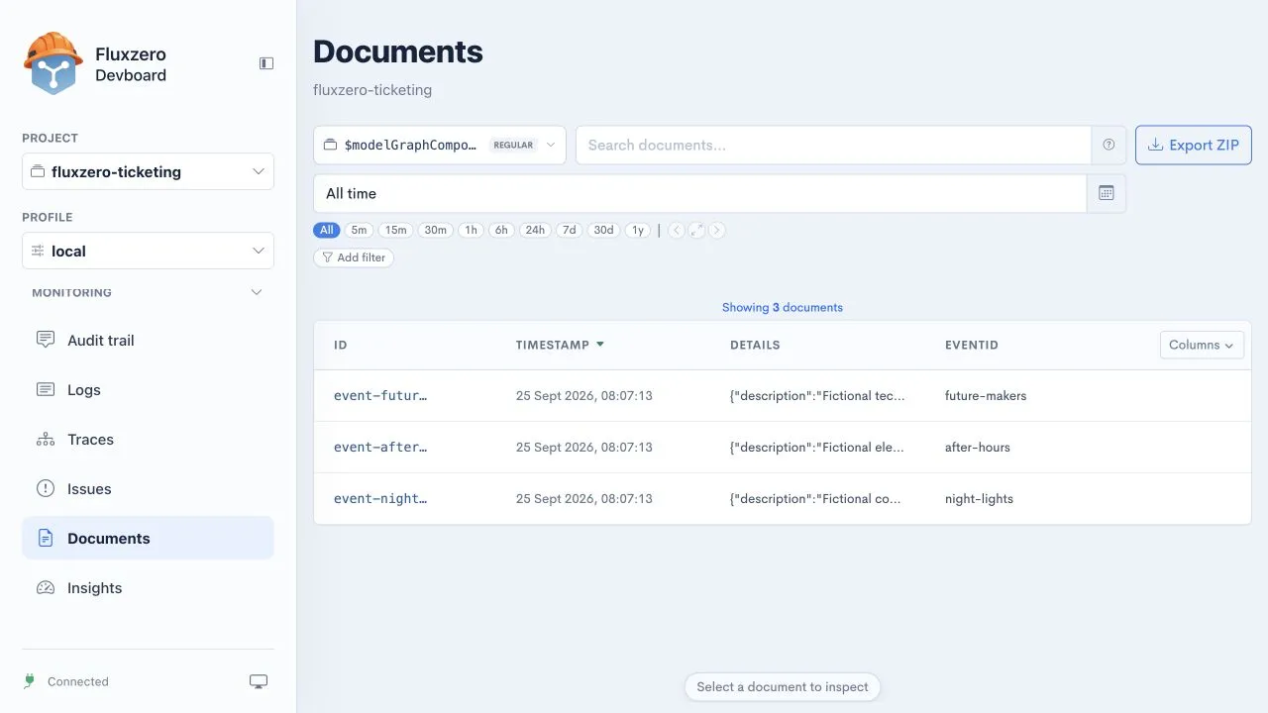
Task: Shift time range forward with right arrow
Action: (717, 230)
